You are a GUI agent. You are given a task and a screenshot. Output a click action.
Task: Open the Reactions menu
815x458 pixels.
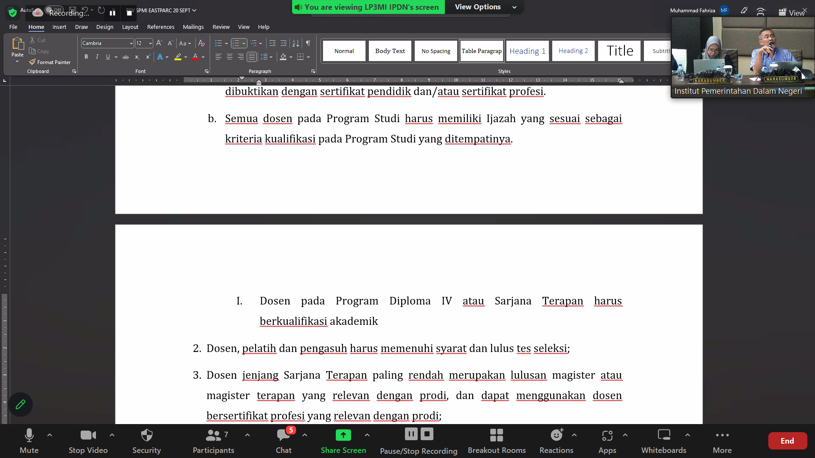tap(556, 441)
